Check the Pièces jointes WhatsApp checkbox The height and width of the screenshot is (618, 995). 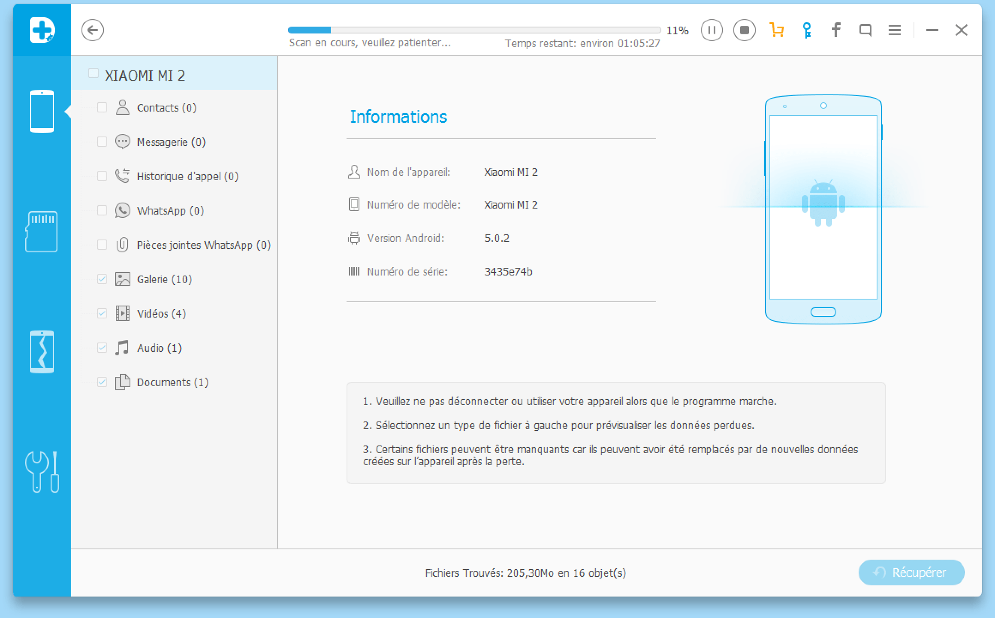[x=102, y=245]
